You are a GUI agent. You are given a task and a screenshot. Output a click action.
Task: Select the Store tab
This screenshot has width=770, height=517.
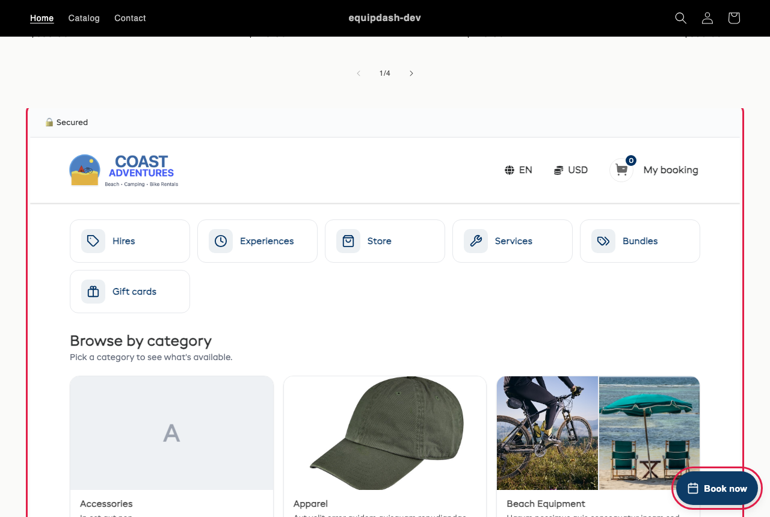(x=385, y=241)
